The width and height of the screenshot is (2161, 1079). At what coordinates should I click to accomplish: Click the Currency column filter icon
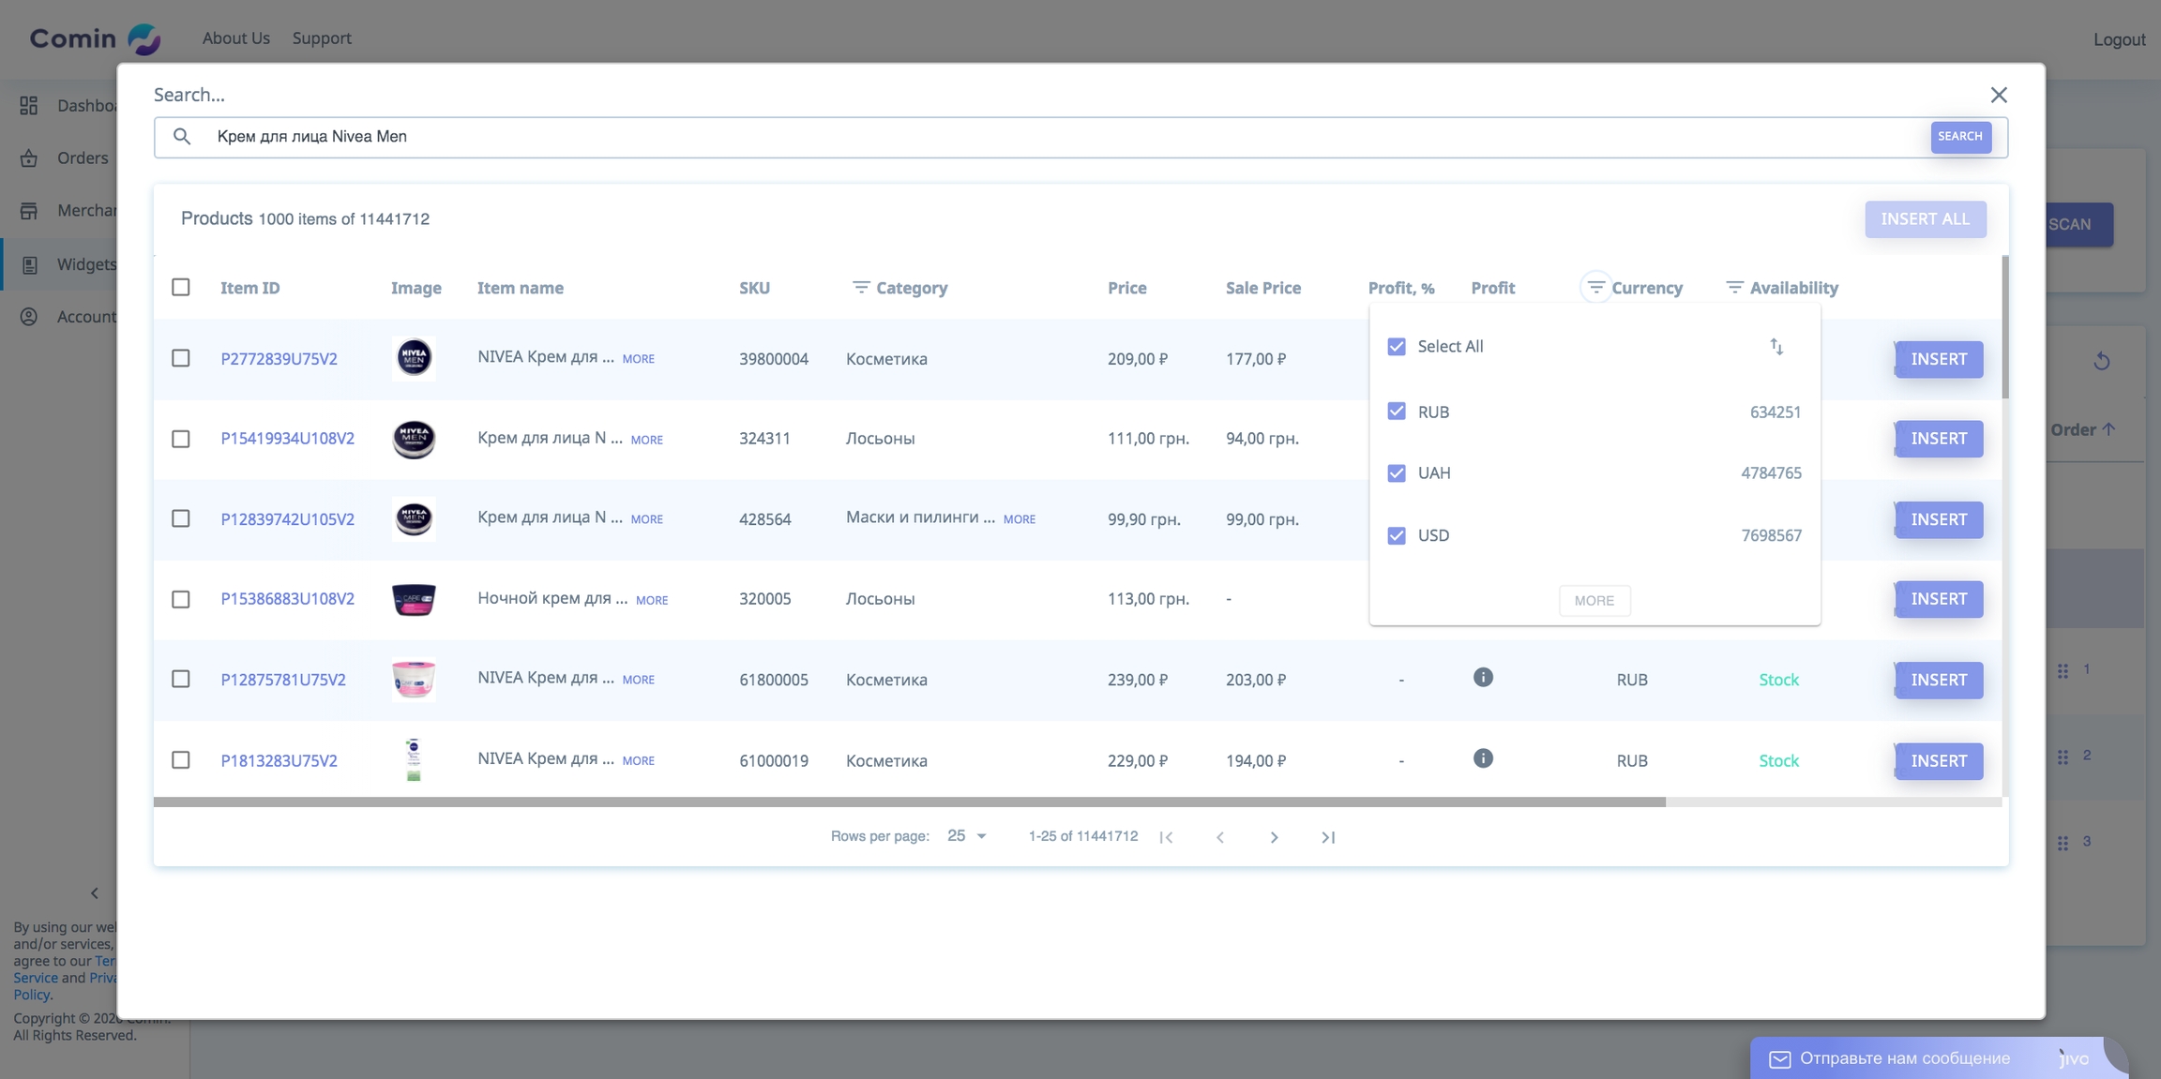pos(1595,287)
